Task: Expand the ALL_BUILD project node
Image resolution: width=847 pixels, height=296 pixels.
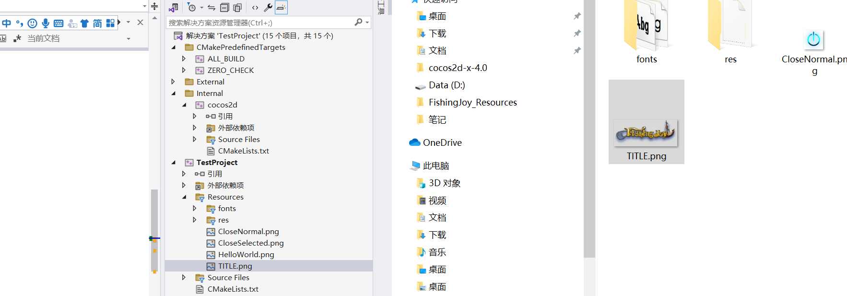Action: tap(184, 59)
